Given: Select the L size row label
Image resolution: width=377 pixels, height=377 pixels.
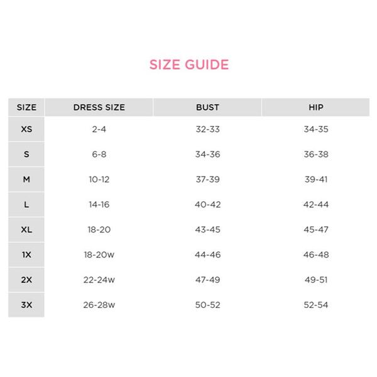Looking at the screenshot, I should [x=26, y=205].
